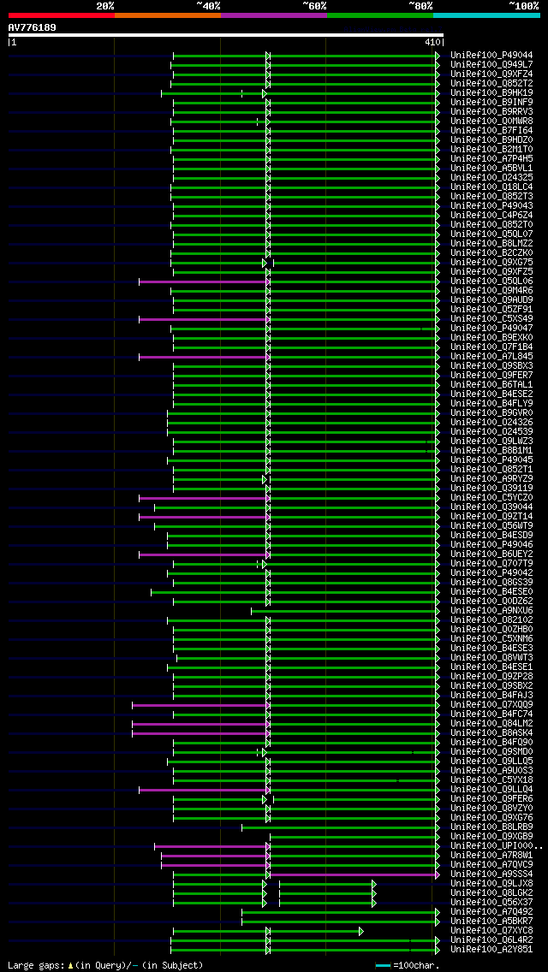548x972 pixels.
Task: Click the UniRef100_Q9LLQ4 label
Action: tap(491, 789)
